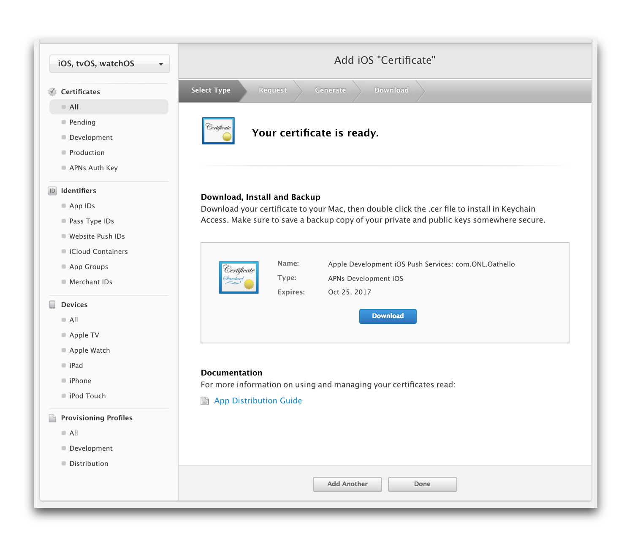Open Distribution provisioning profiles
This screenshot has width=632, height=547.
pos(89,463)
